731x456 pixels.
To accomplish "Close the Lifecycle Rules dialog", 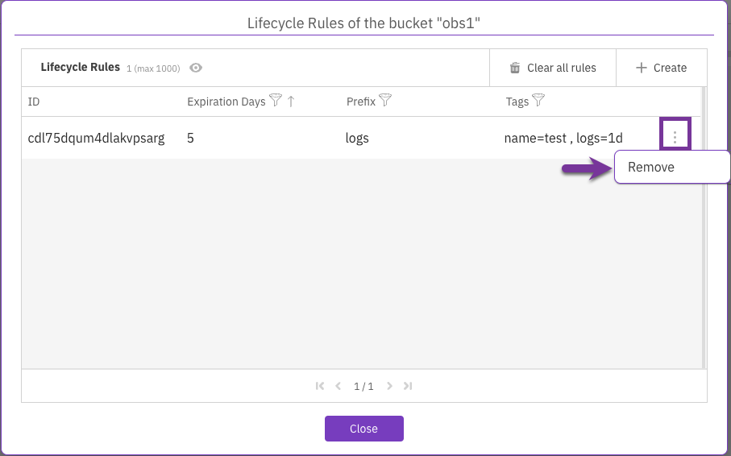I will point(363,429).
